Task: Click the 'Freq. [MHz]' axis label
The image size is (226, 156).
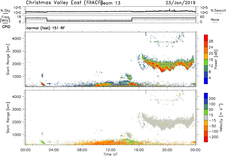Action: pyautogui.click(x=5, y=19)
